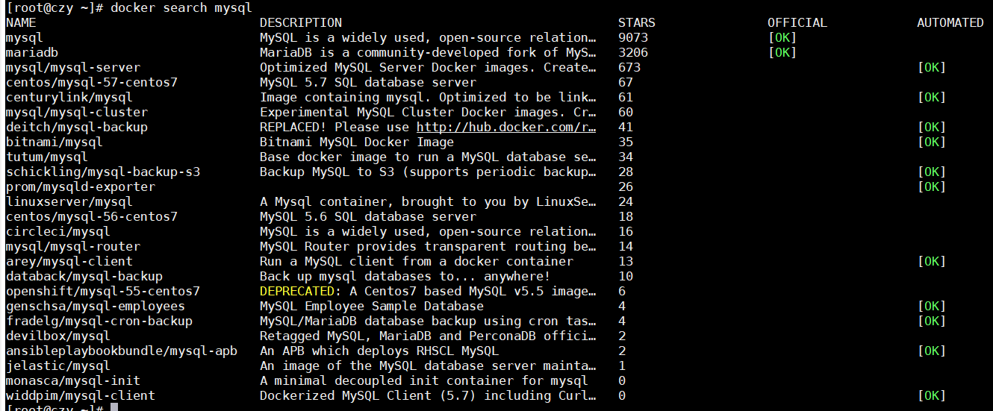Click the AUTOMATED OK for widdpim/mysql-client

tap(932, 396)
